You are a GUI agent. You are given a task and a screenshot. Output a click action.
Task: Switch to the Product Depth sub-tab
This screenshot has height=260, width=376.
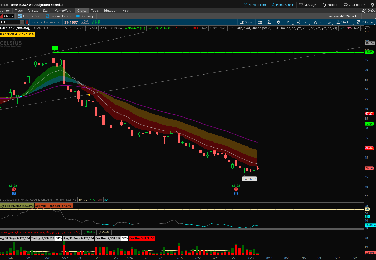[58, 16]
